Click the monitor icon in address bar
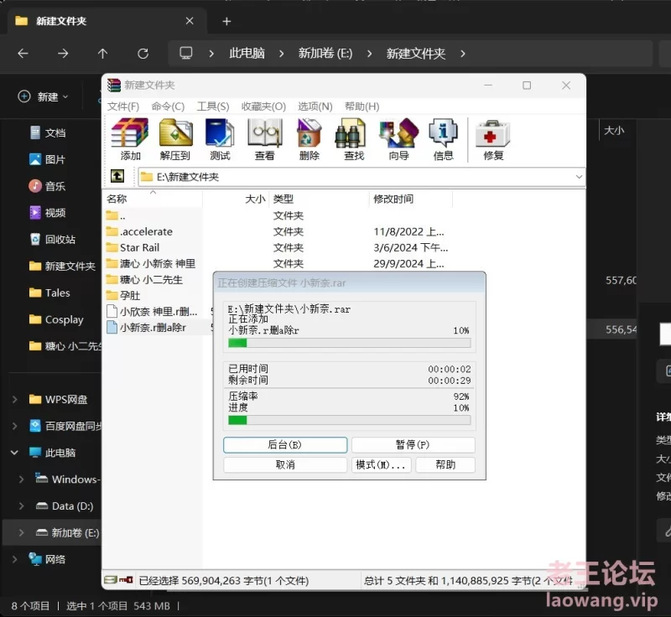This screenshot has width=671, height=617. (185, 53)
